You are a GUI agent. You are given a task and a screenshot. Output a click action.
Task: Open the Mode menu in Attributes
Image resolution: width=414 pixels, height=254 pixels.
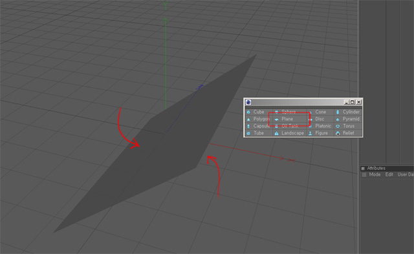pyautogui.click(x=375, y=175)
